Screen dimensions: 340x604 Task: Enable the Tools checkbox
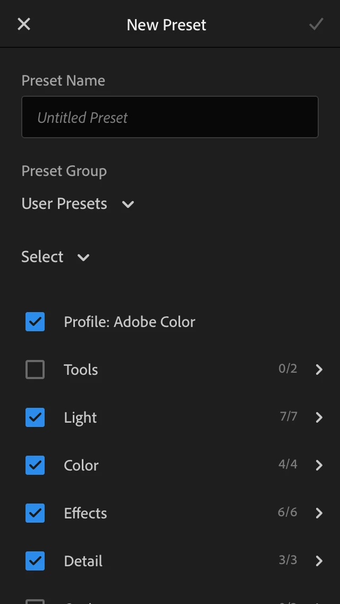click(x=35, y=370)
